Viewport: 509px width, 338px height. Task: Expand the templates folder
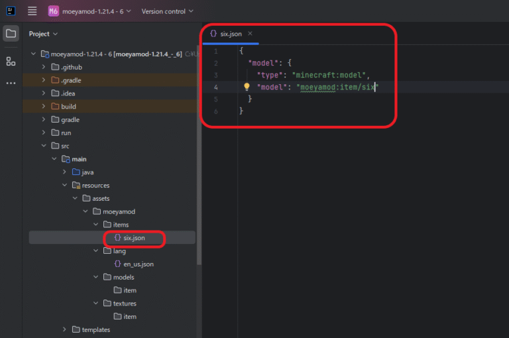click(64, 329)
